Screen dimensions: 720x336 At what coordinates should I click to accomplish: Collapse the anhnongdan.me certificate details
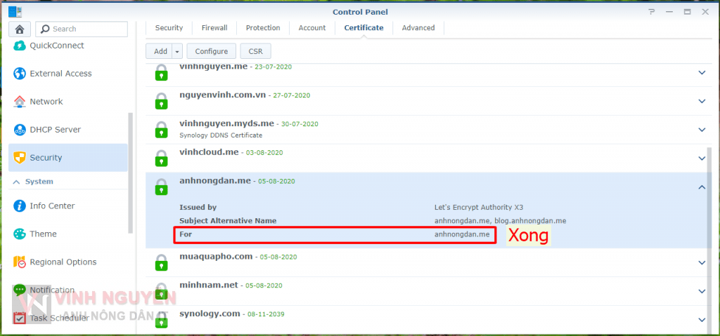click(x=701, y=187)
